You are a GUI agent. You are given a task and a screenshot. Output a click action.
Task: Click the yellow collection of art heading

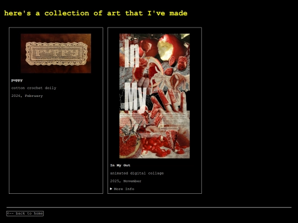click(96, 13)
